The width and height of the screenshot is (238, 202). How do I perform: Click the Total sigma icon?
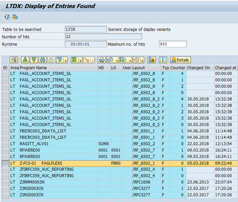(74, 60)
